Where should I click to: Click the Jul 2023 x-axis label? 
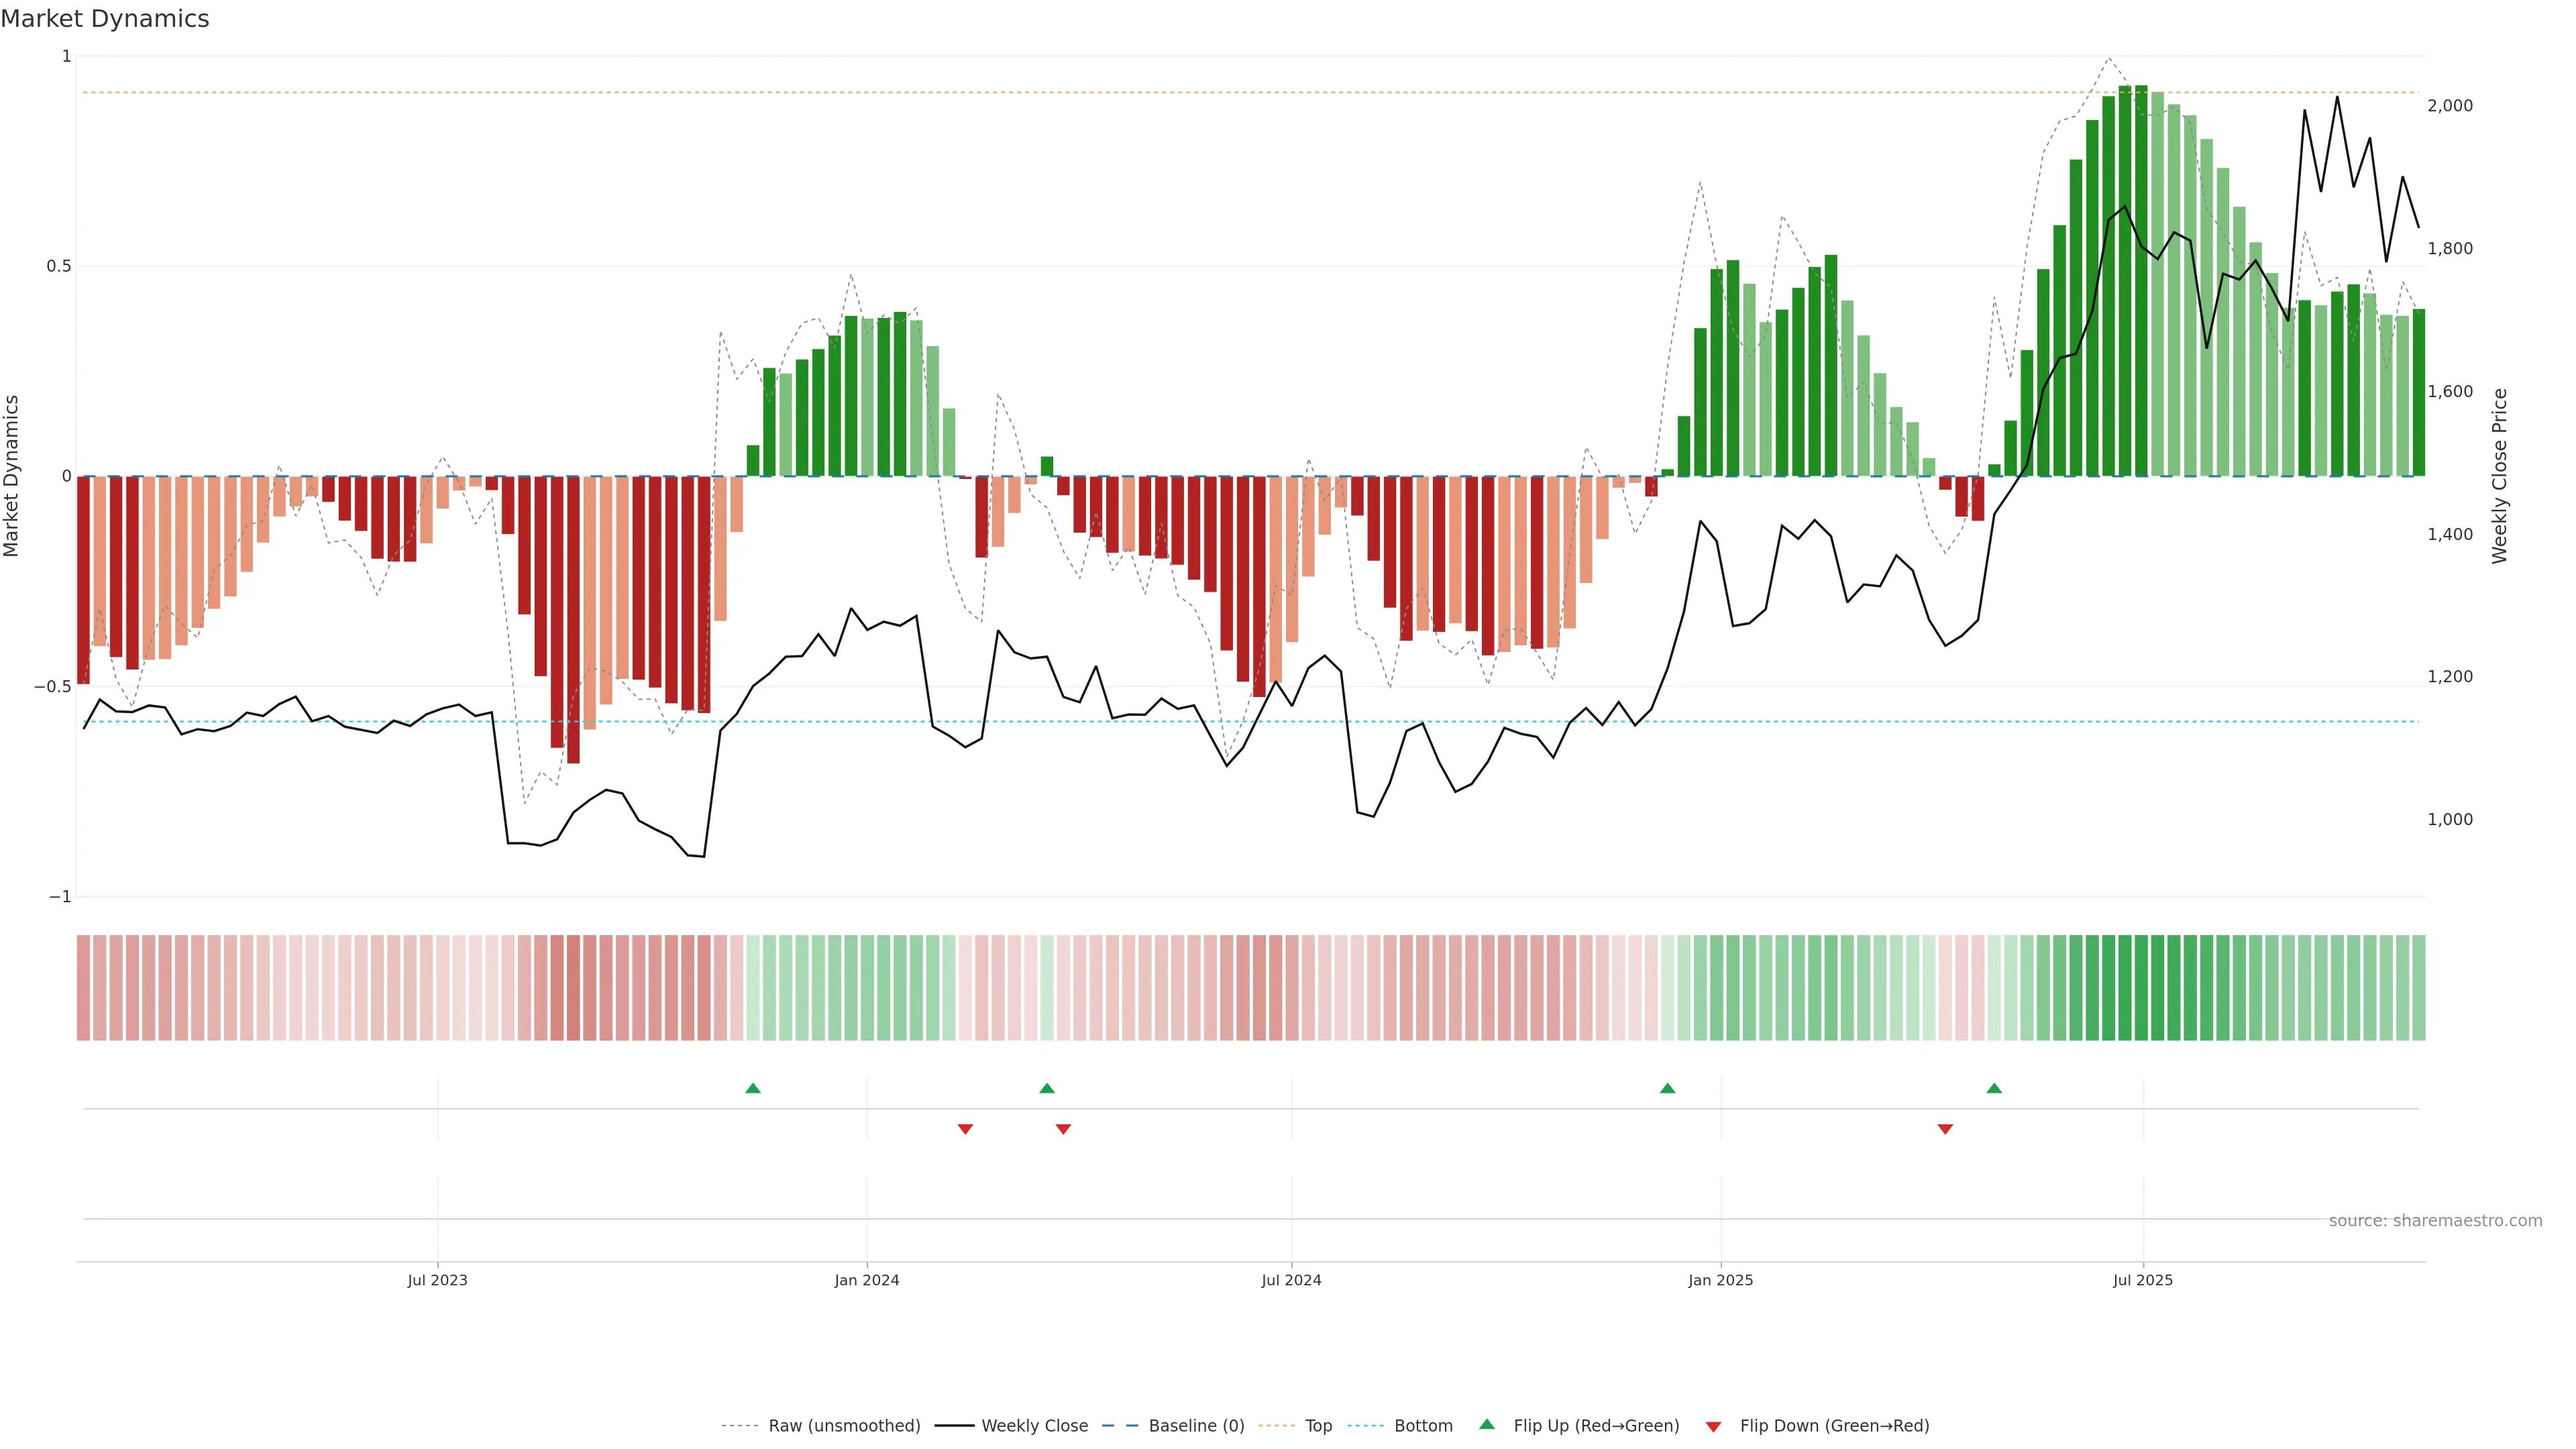point(437,1280)
